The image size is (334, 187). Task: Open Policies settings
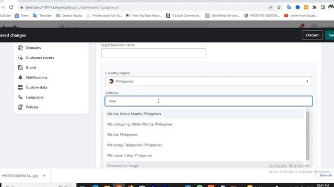tap(32, 107)
